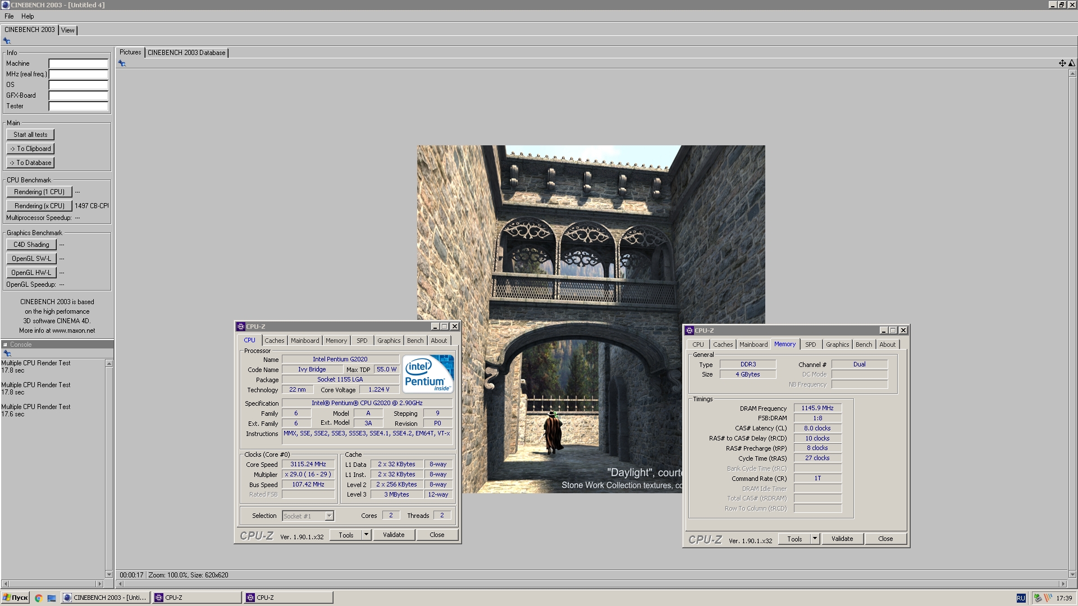Click Close button in CPU-Z Memory window
1078x606 pixels.
[x=885, y=539]
